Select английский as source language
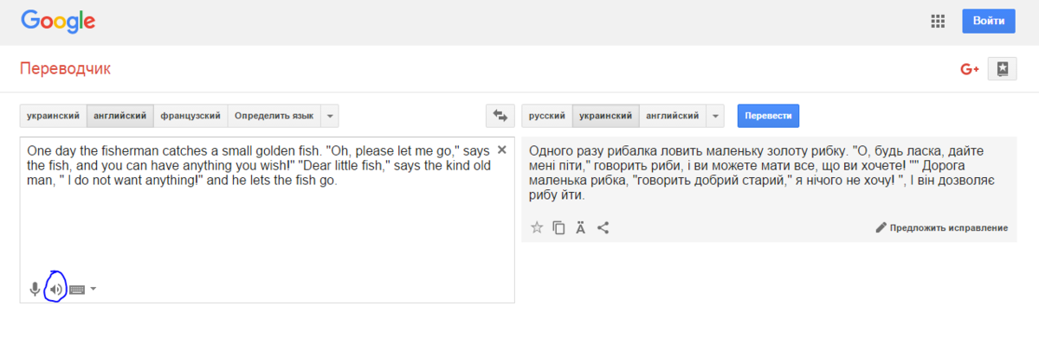 click(x=121, y=115)
